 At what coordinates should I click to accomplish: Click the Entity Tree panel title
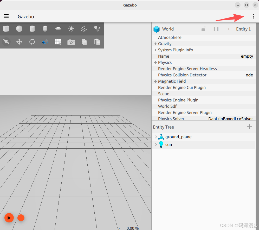tap(163, 127)
